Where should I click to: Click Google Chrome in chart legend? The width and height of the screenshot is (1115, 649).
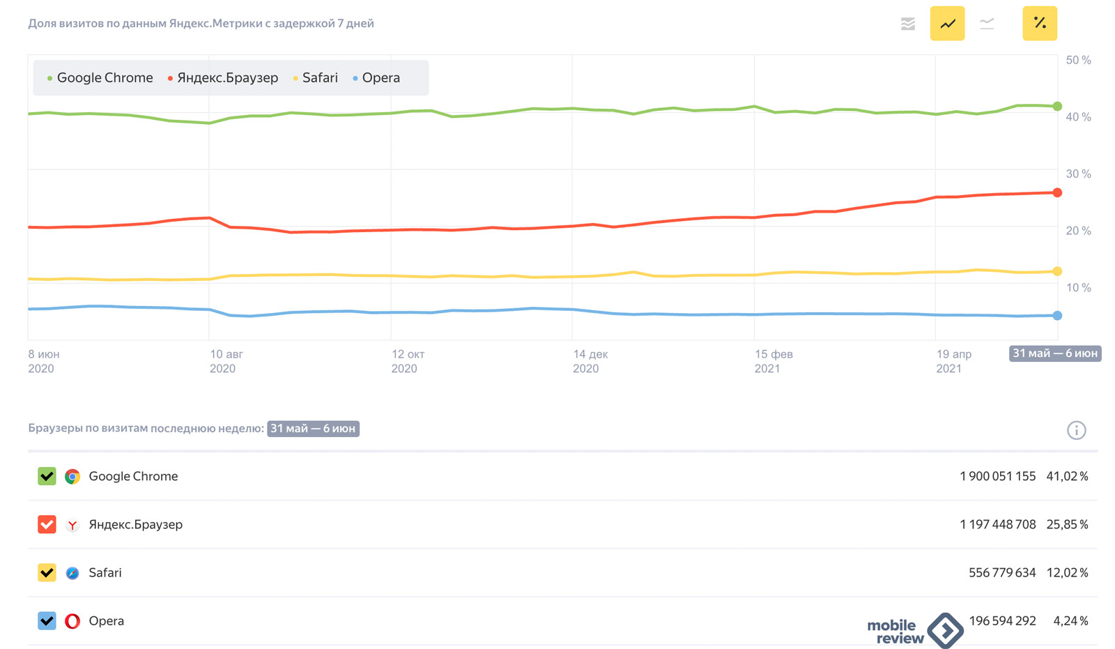point(100,78)
